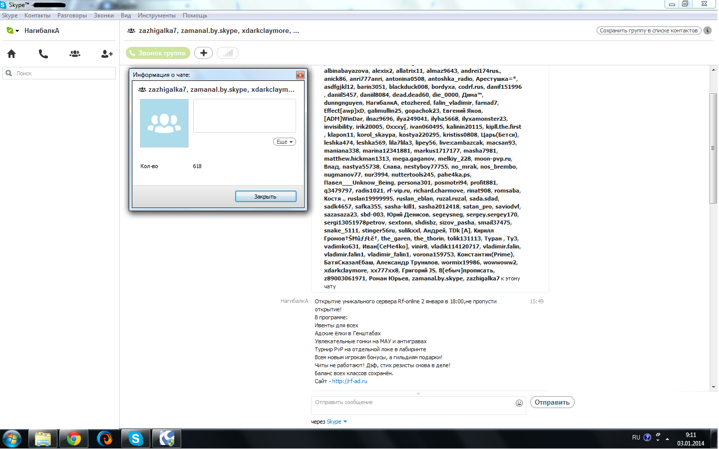Click the line Ивенты для всех
The height and width of the screenshot is (449, 719).
[337, 325]
